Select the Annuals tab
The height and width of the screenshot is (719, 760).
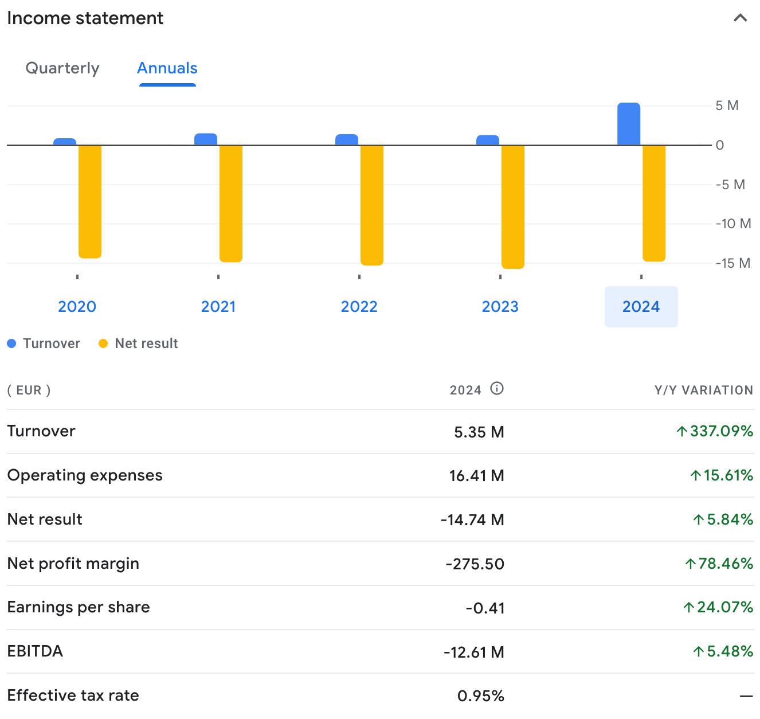click(167, 68)
